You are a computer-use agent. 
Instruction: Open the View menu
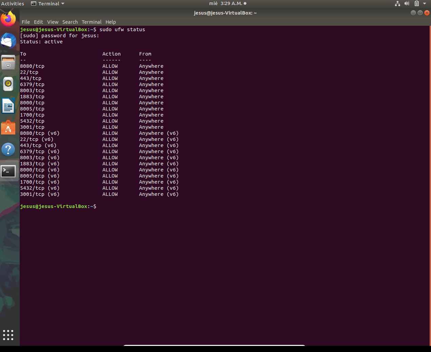(53, 22)
